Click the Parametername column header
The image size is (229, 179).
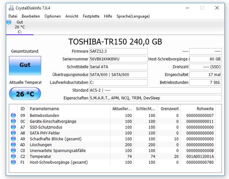[69, 109]
